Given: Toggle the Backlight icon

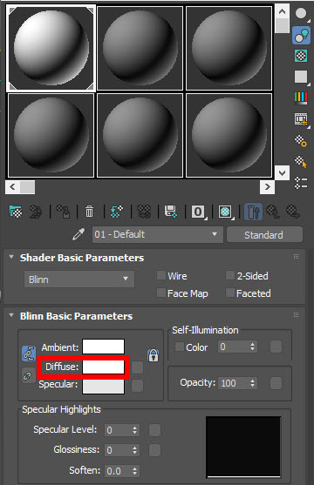Looking at the screenshot, I should [301, 35].
